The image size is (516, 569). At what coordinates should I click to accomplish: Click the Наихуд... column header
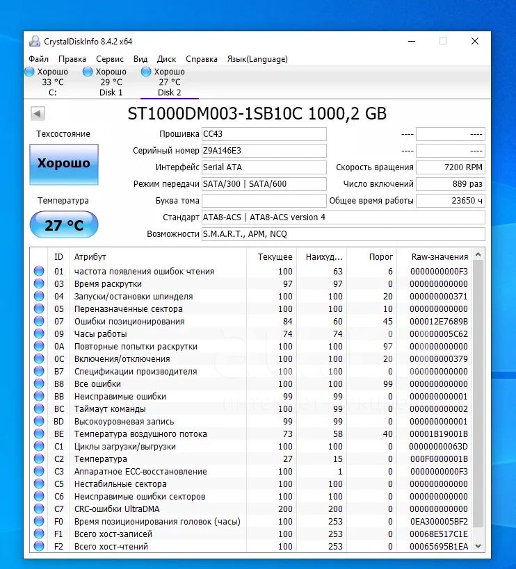pos(321,257)
